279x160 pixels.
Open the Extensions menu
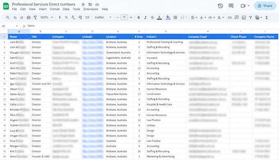pos(91,9)
